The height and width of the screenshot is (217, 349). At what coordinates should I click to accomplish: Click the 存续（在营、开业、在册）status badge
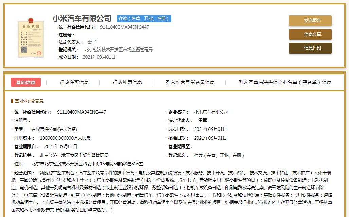[x=144, y=18]
